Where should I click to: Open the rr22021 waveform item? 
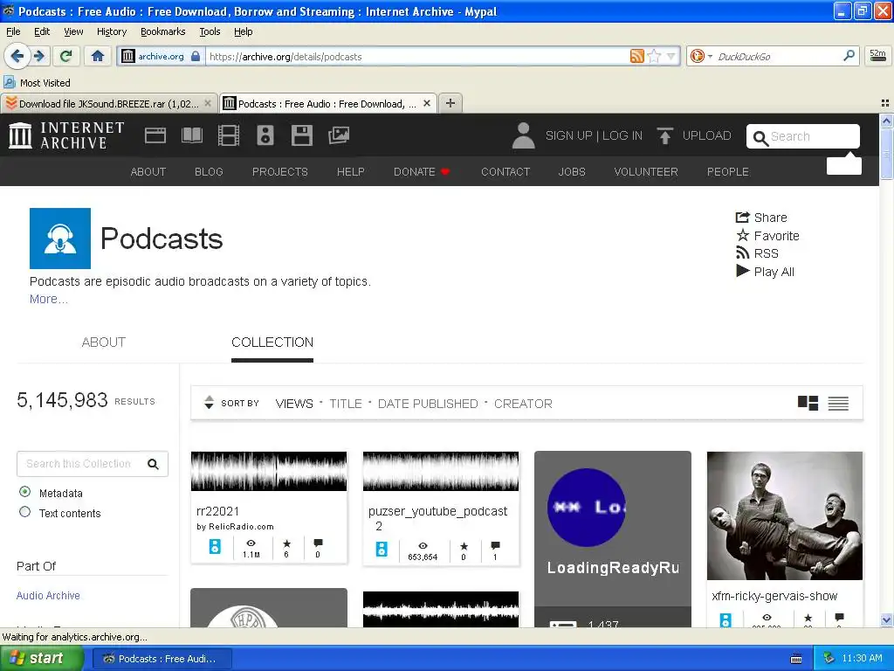(x=269, y=471)
